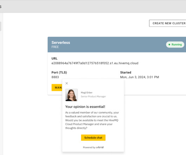Click the Started date Mon, Jun 3, 2024
Image resolution: width=186 pixels, height=155 pixels.
coord(140,77)
